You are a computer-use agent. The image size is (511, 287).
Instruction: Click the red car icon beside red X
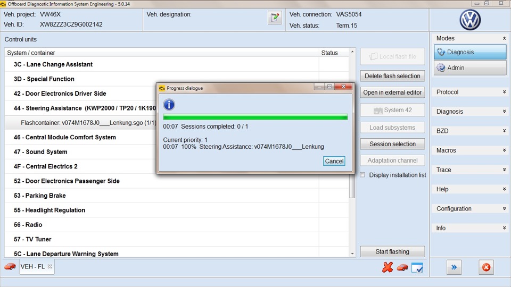click(x=402, y=267)
